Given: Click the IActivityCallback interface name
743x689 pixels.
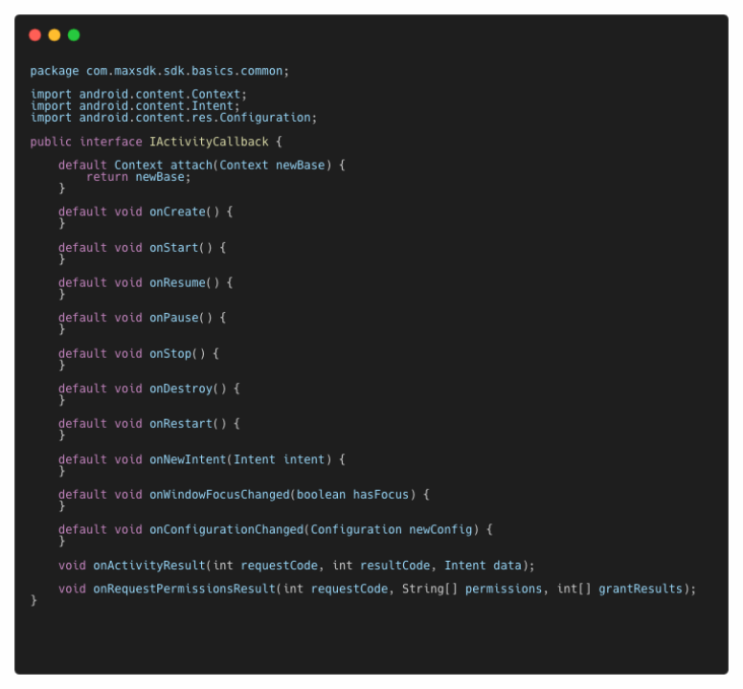Looking at the screenshot, I should point(209,142).
